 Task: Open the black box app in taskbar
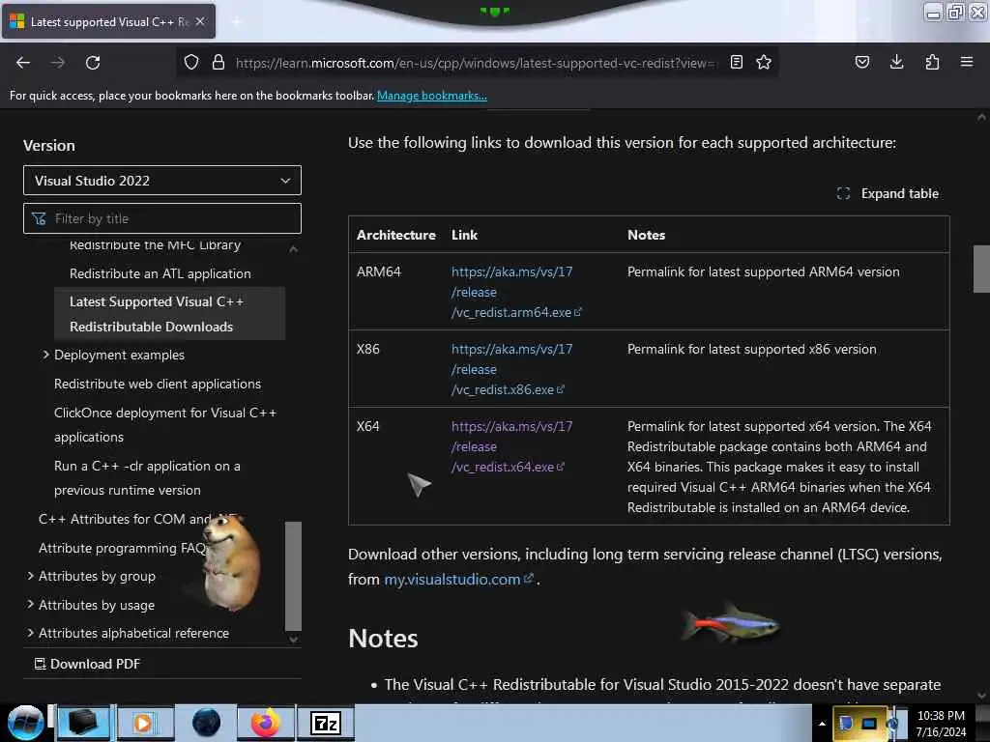coord(83,723)
